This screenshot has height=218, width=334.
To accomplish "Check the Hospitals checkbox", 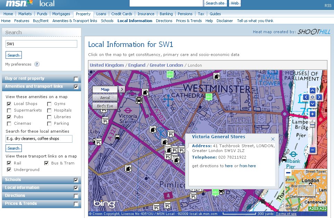I will (49, 111).
